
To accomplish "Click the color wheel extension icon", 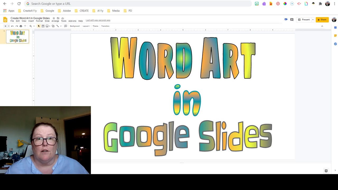I will pos(285,4).
